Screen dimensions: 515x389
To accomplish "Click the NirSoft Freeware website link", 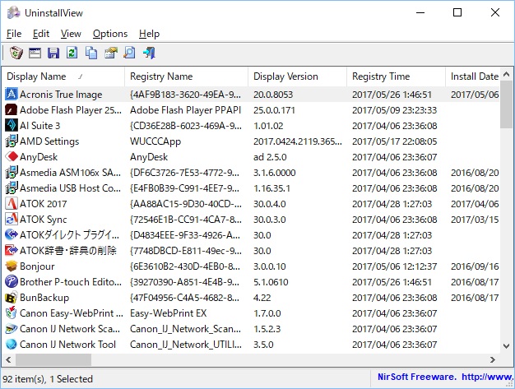I will tap(441, 379).
